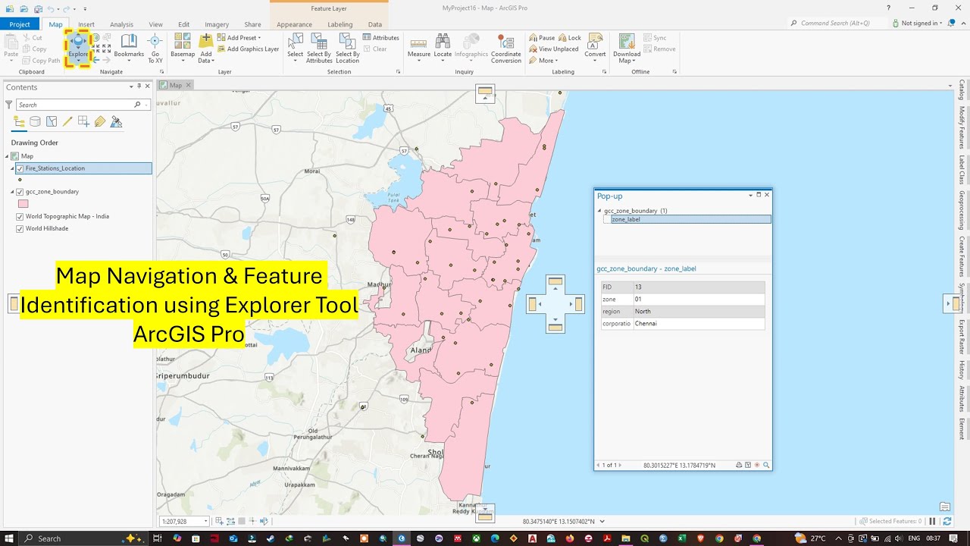Open the More labeling dropdown
970x546 pixels.
546,61
